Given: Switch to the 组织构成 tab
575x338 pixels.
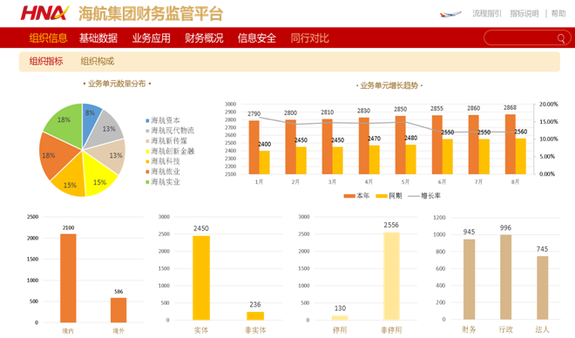Looking at the screenshot, I should (98, 61).
